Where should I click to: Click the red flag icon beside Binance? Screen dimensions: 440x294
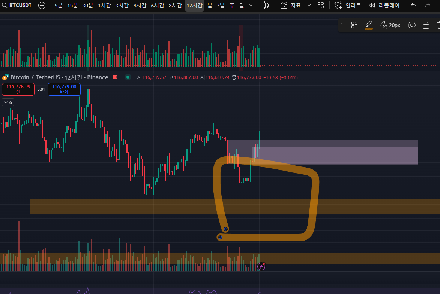115,77
